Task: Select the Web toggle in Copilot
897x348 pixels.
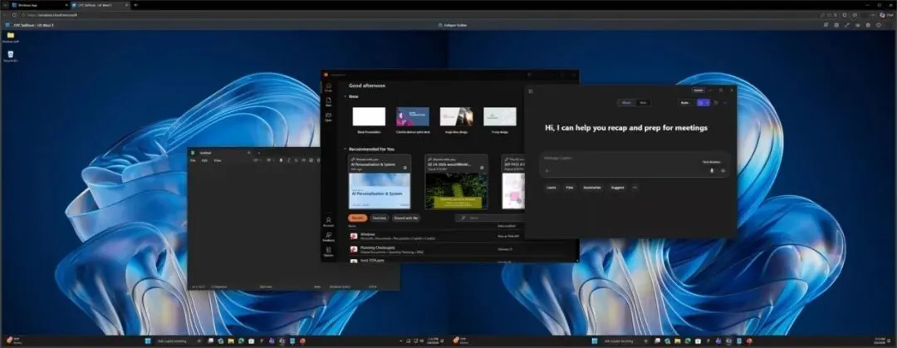Action: tap(642, 102)
